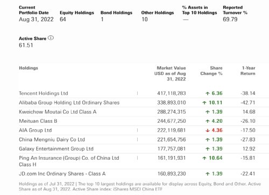Open AIA Group Ltd holding
269x195 pixels.
coord(36,130)
